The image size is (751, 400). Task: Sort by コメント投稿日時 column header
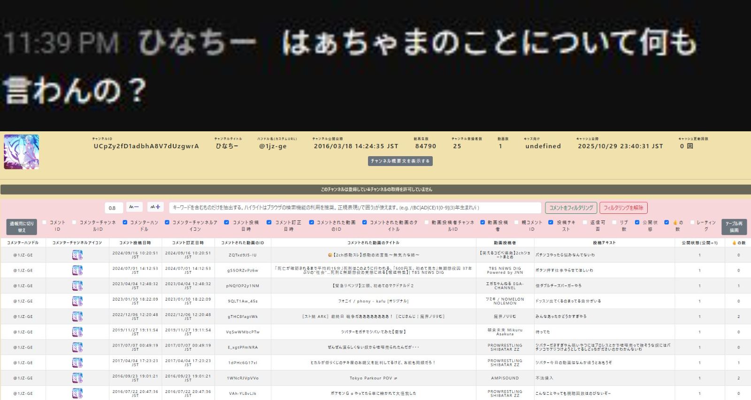click(135, 243)
